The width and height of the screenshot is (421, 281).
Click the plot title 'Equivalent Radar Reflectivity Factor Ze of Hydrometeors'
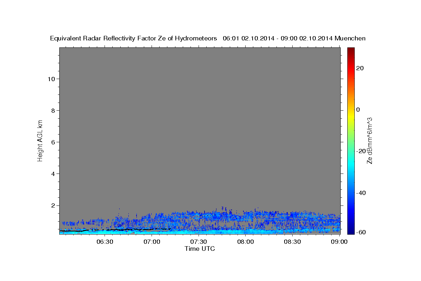[134, 38]
